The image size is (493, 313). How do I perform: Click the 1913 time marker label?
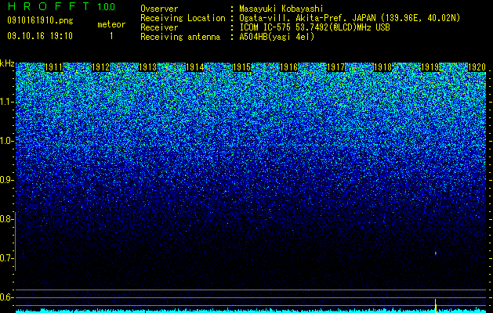(148, 67)
